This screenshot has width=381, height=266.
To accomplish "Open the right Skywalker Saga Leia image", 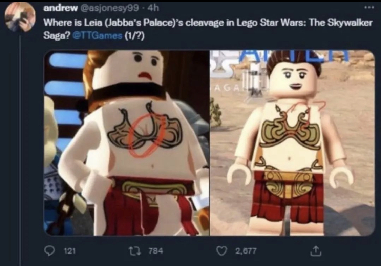I will [292, 143].
